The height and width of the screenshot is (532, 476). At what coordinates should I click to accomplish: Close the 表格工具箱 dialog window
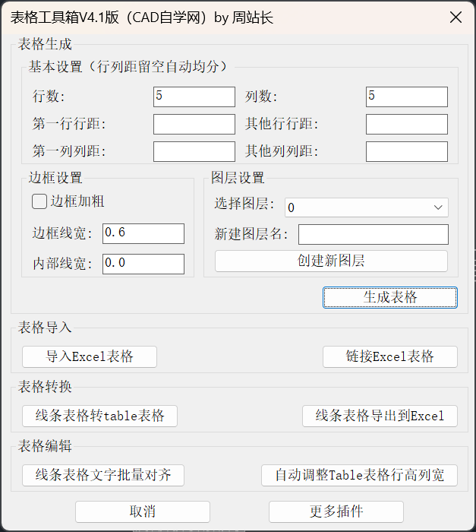pos(456,17)
